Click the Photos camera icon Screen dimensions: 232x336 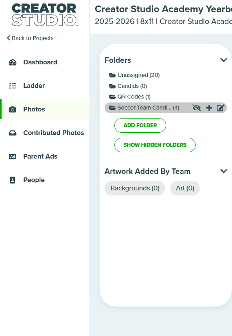pos(13,109)
